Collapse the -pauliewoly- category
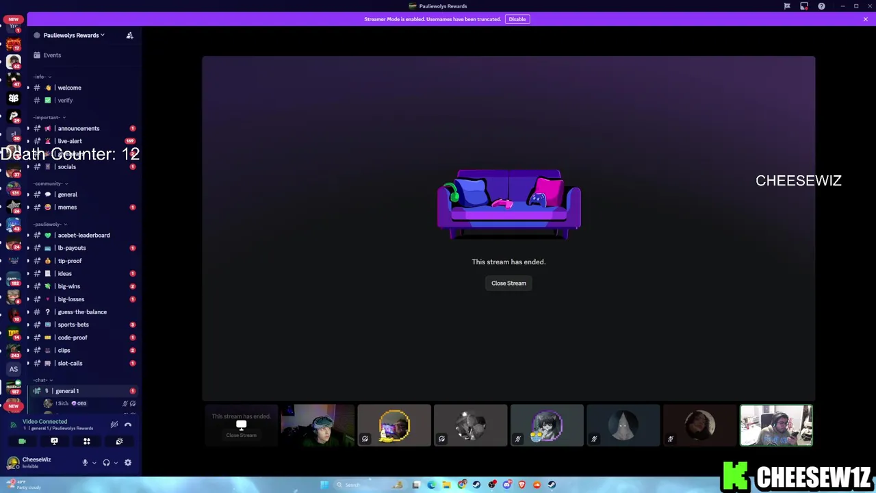The height and width of the screenshot is (493, 876). pos(50,224)
